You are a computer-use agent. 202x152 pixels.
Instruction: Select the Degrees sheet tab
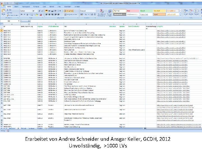tap(12, 128)
